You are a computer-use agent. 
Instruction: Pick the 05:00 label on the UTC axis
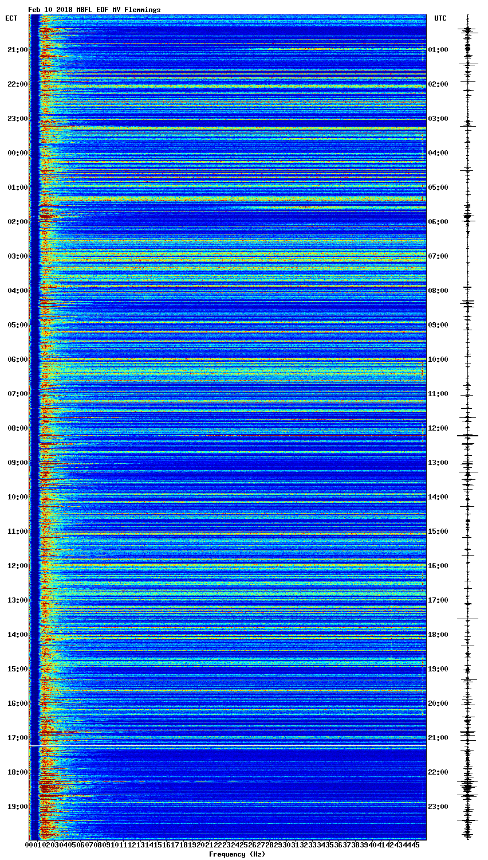click(438, 187)
